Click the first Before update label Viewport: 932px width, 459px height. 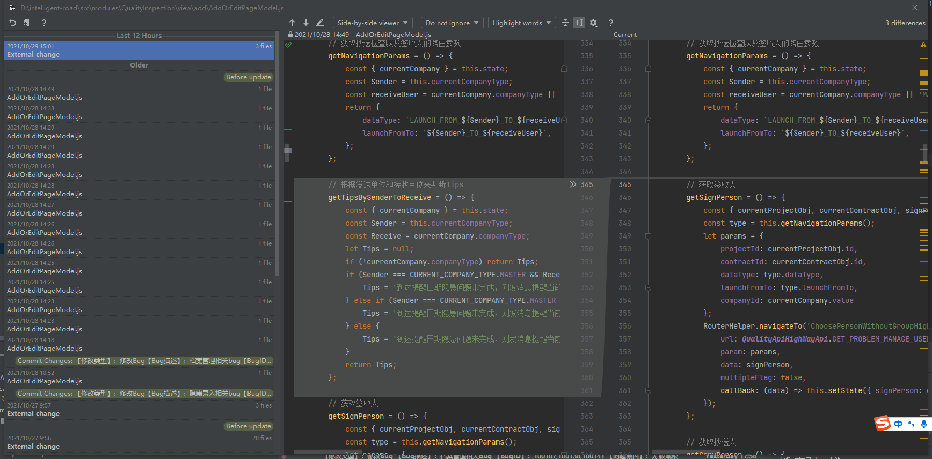coord(249,77)
